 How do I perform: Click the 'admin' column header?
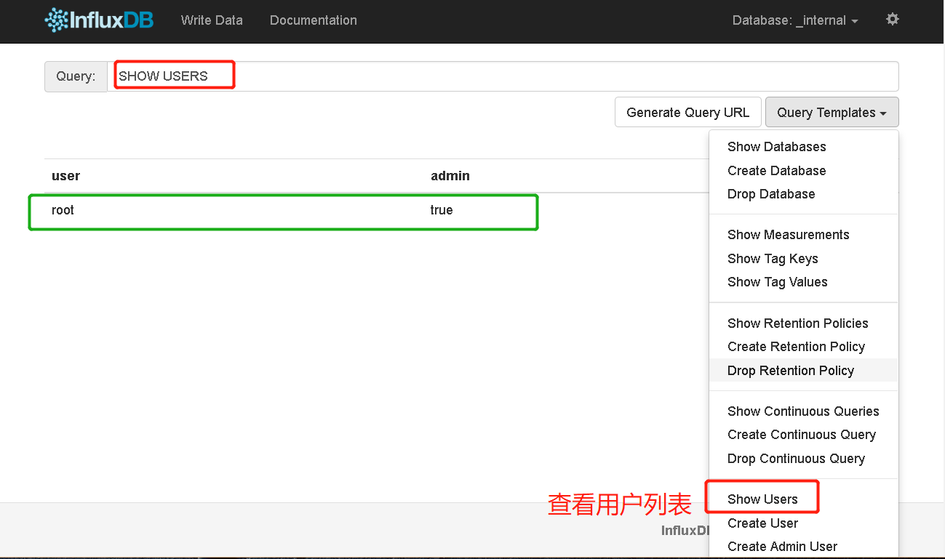coord(450,176)
